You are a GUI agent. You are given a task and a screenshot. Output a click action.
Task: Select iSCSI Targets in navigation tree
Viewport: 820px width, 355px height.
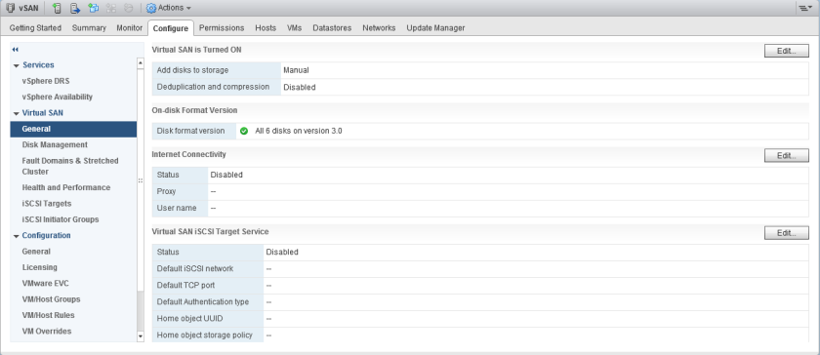47,204
